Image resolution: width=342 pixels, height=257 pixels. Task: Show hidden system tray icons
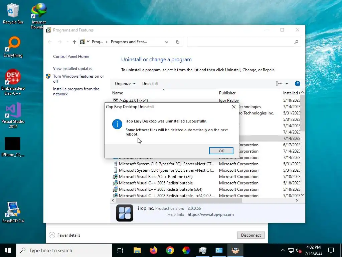tap(283, 250)
